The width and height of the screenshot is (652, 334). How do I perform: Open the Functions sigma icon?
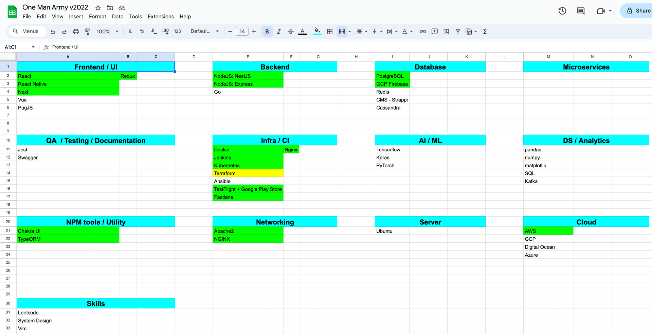[x=485, y=31]
